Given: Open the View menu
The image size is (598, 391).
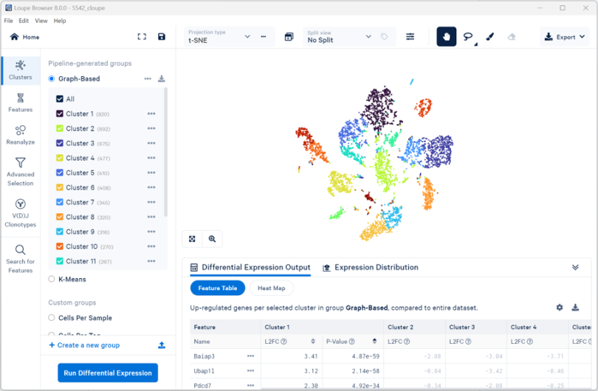Looking at the screenshot, I should point(41,21).
